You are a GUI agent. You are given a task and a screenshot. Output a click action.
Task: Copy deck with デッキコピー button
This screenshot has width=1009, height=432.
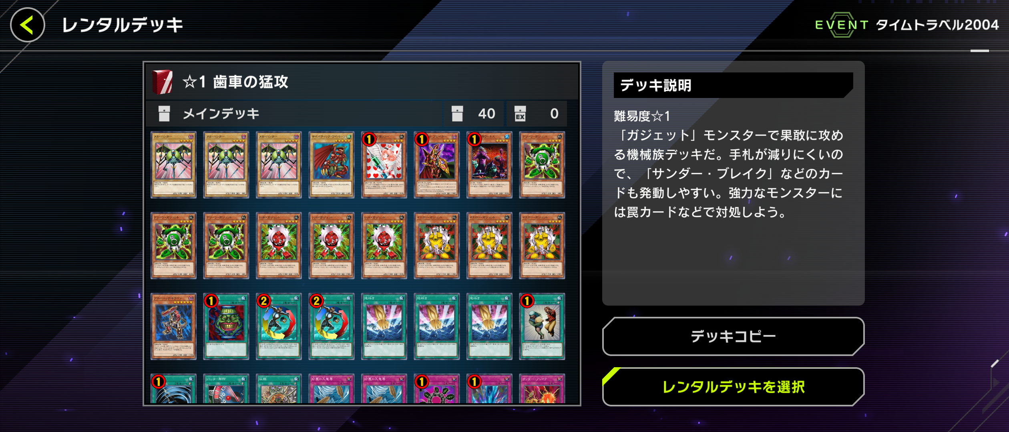click(x=733, y=336)
